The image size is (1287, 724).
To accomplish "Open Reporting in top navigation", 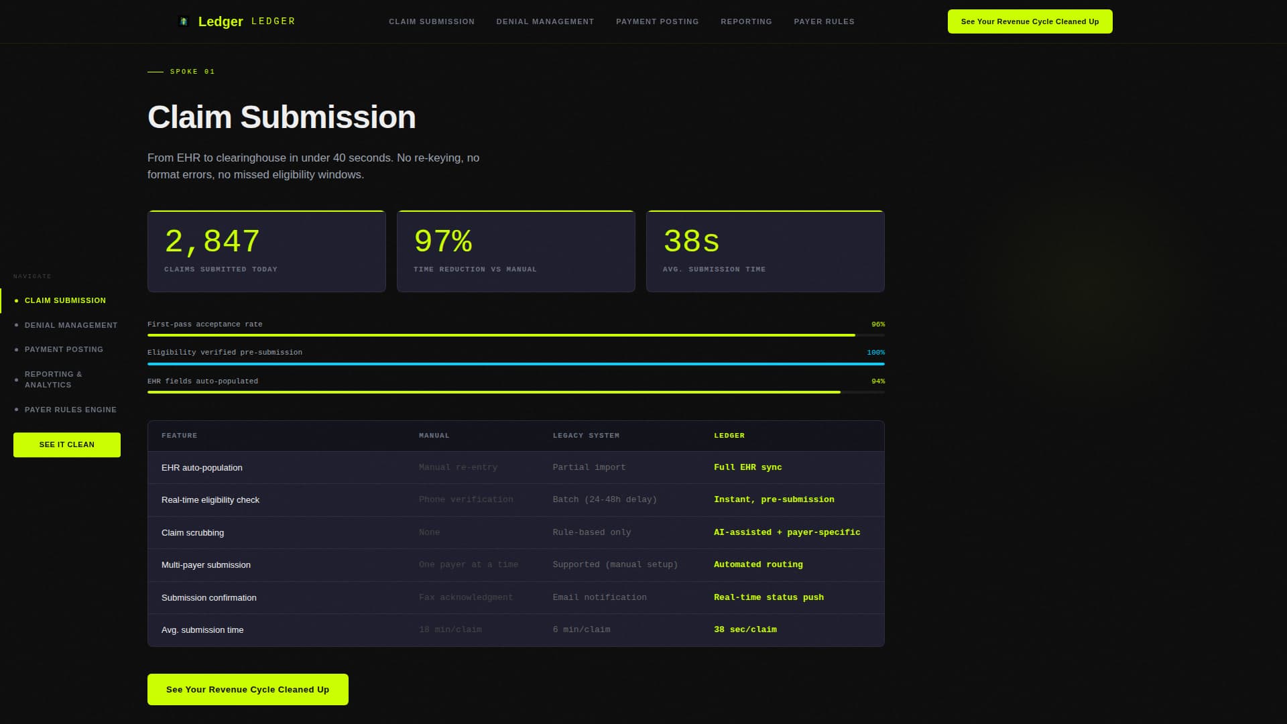I will pos(746,21).
